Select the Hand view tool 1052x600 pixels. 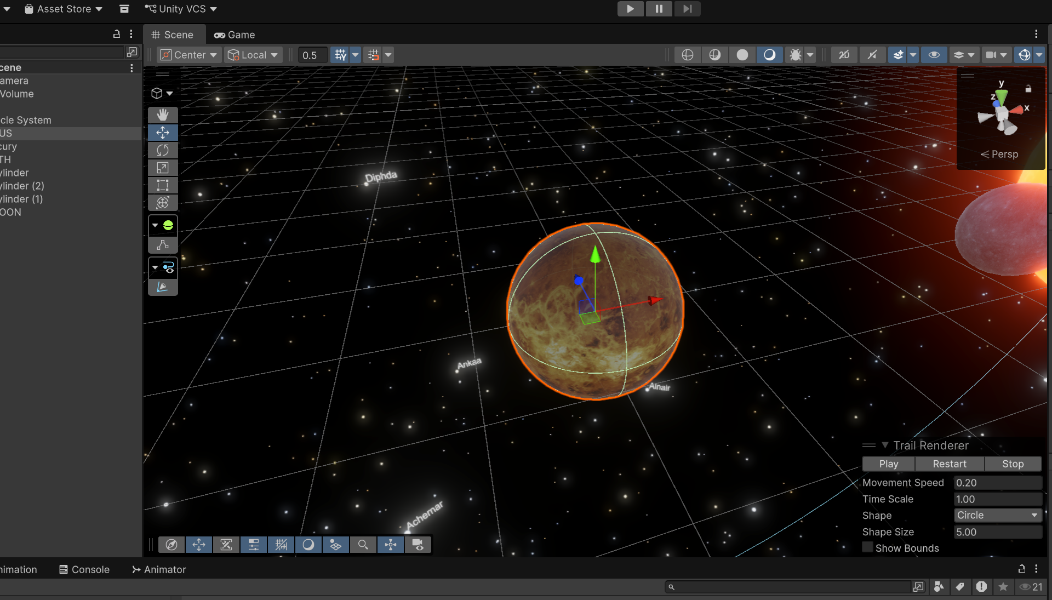163,115
